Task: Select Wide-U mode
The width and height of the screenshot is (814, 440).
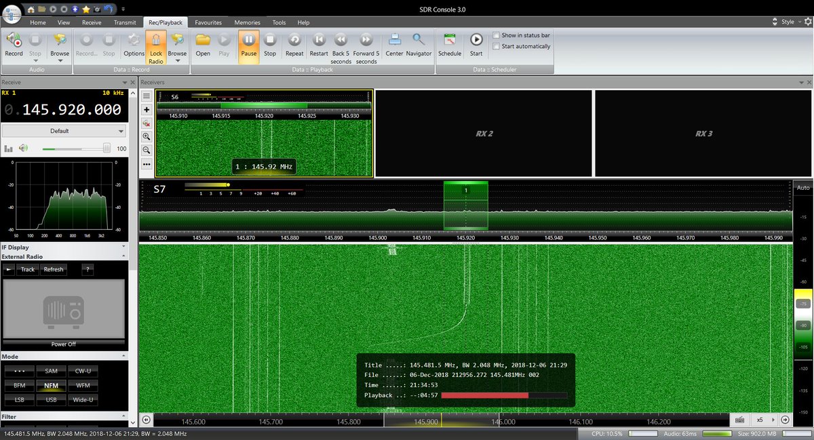Action: point(83,399)
